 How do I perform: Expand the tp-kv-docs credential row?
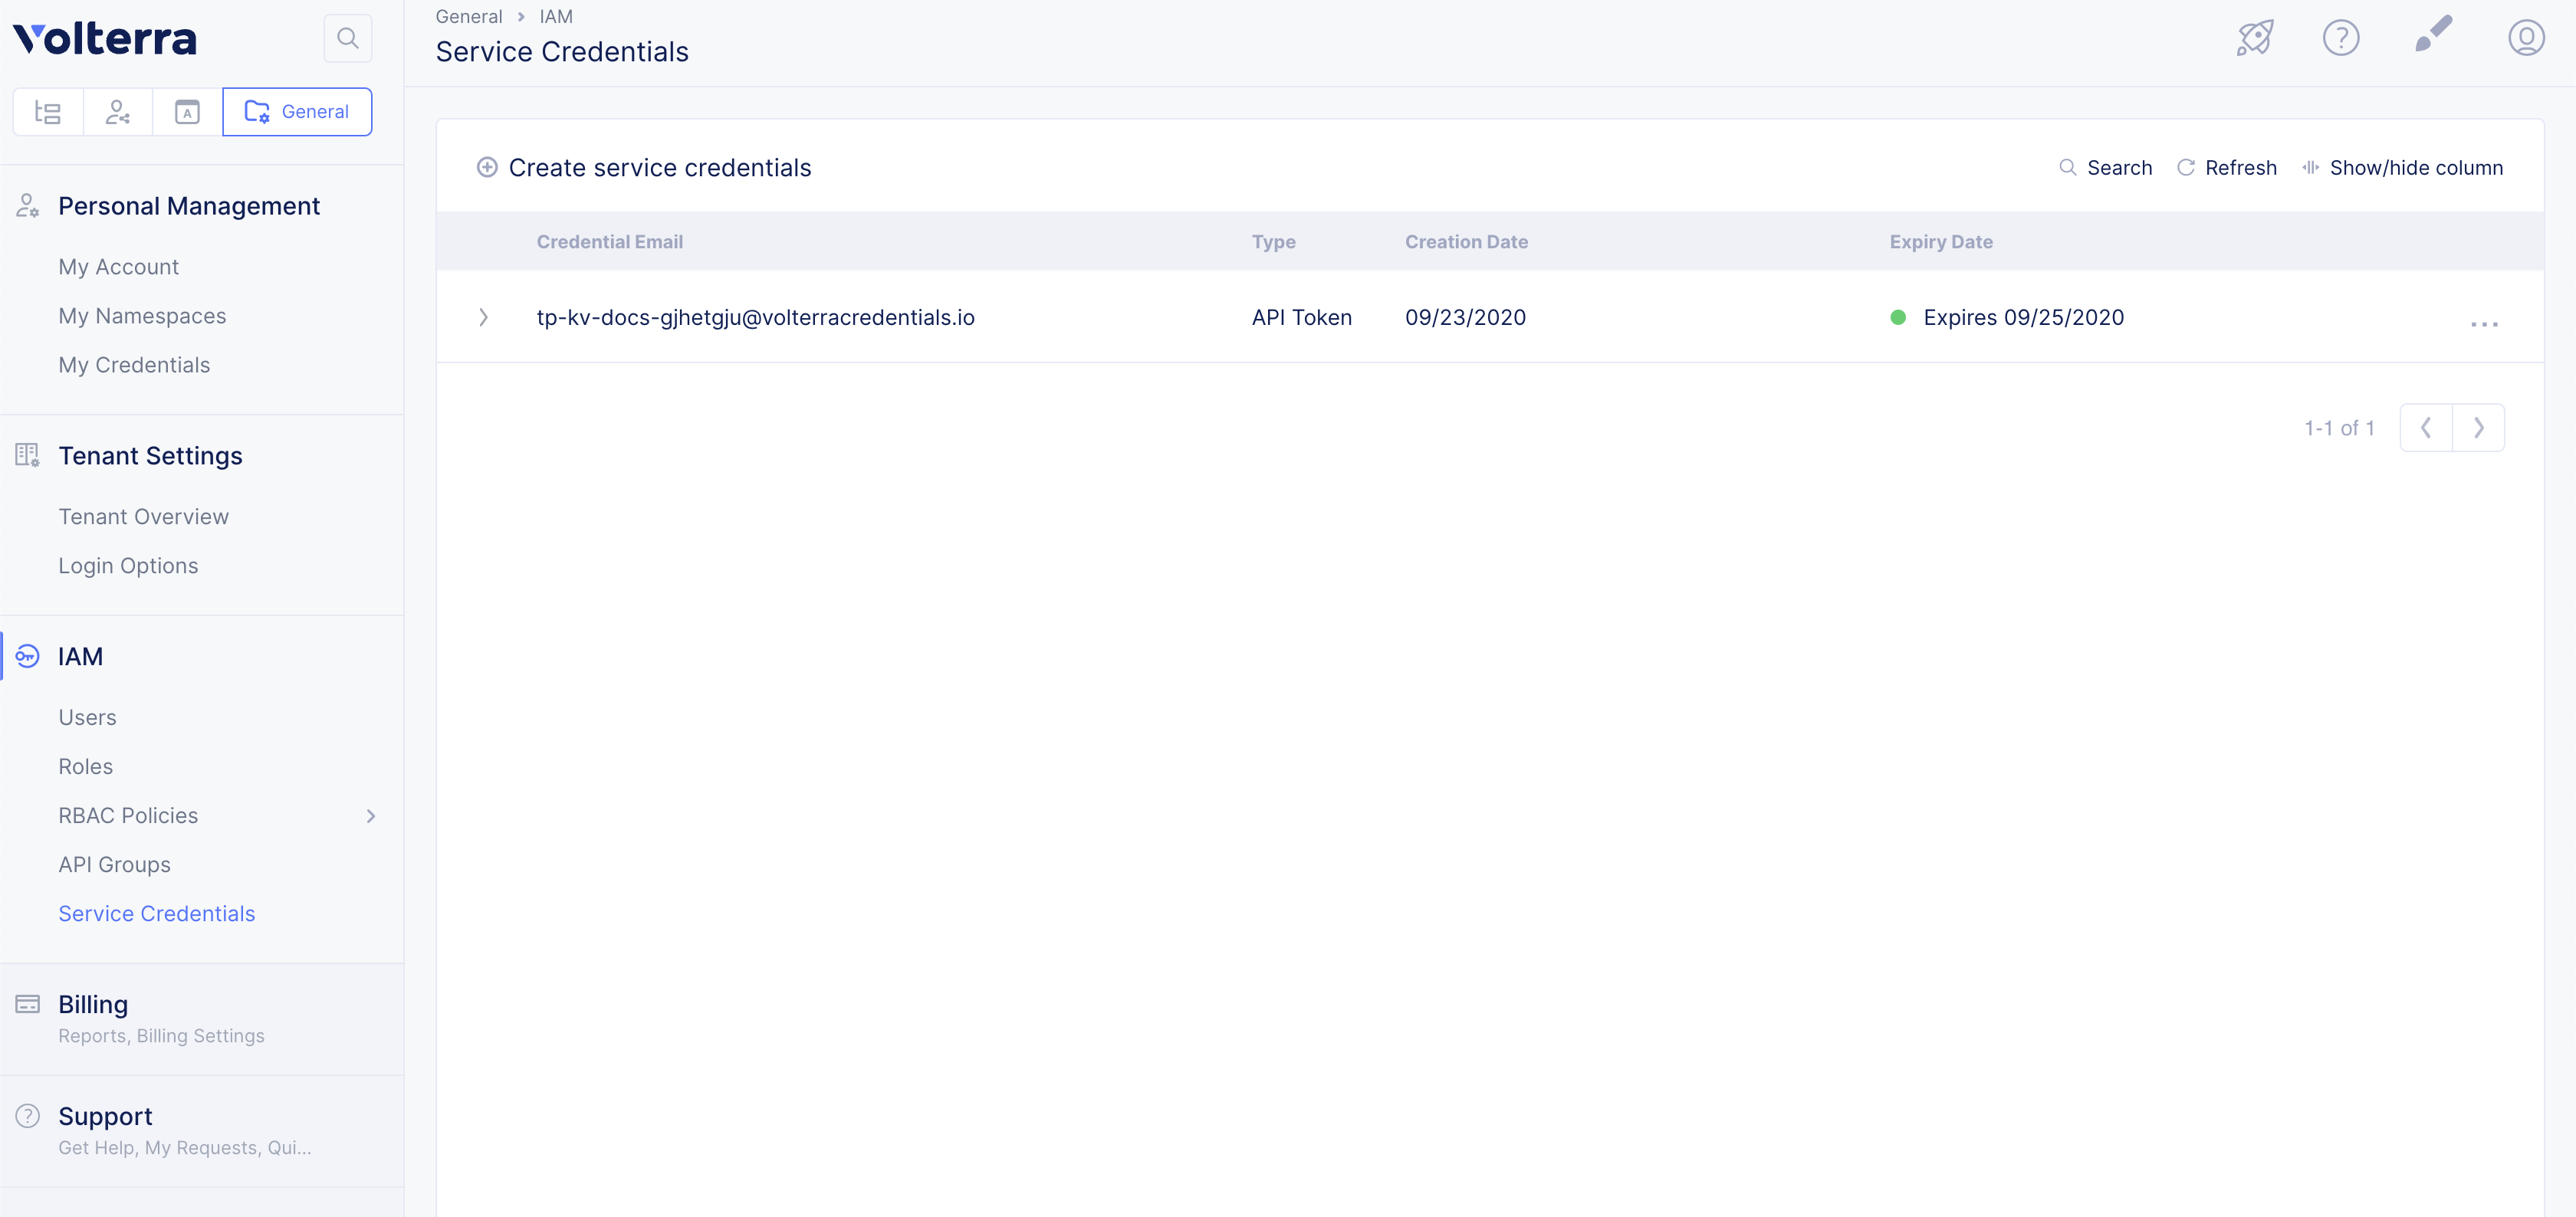[x=484, y=318]
